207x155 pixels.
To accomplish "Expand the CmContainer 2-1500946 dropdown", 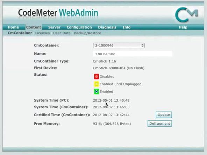I will coord(119,45).
